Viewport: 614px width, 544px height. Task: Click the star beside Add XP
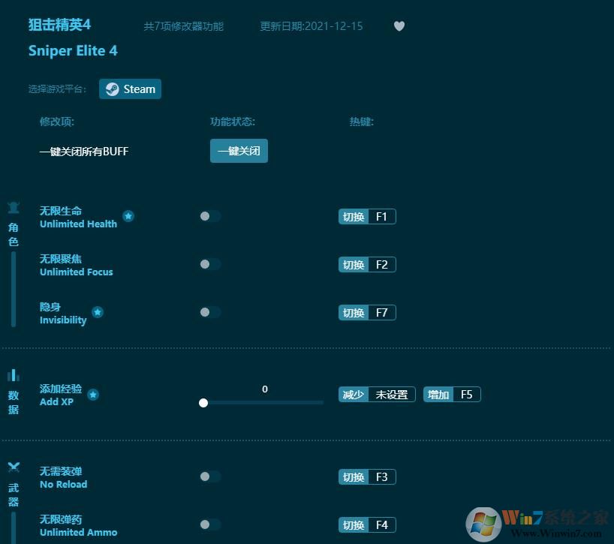[93, 394]
